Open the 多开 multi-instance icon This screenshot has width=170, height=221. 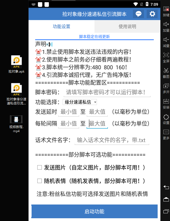click(166, 88)
